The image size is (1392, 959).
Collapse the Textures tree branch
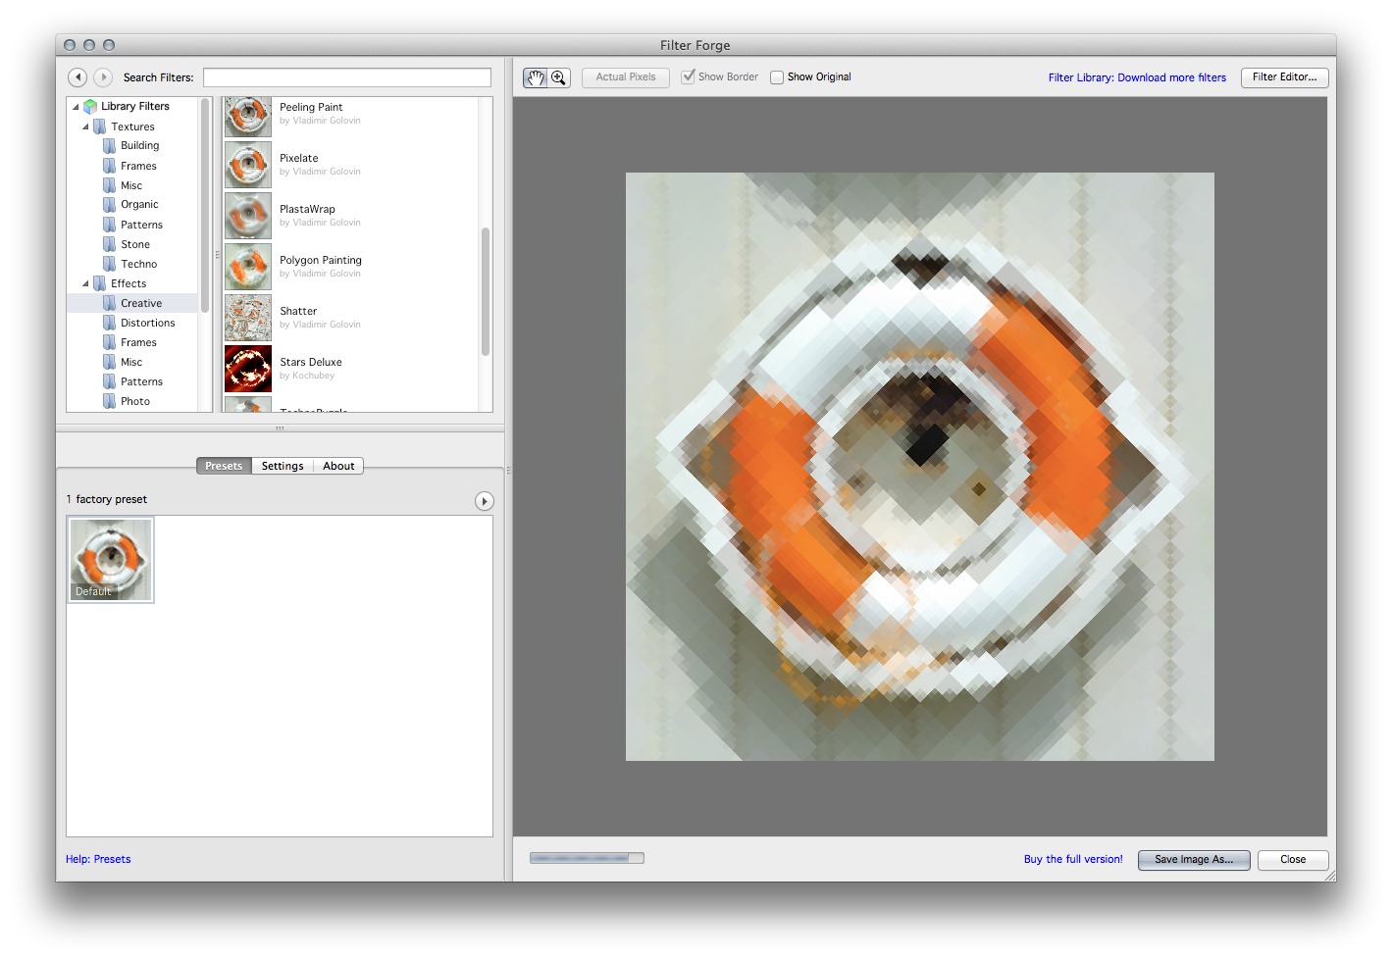85,126
